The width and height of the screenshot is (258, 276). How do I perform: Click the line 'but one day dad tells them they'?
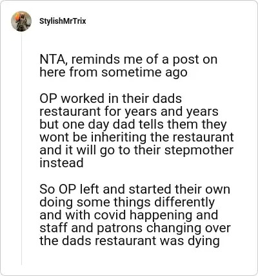pos(133,124)
